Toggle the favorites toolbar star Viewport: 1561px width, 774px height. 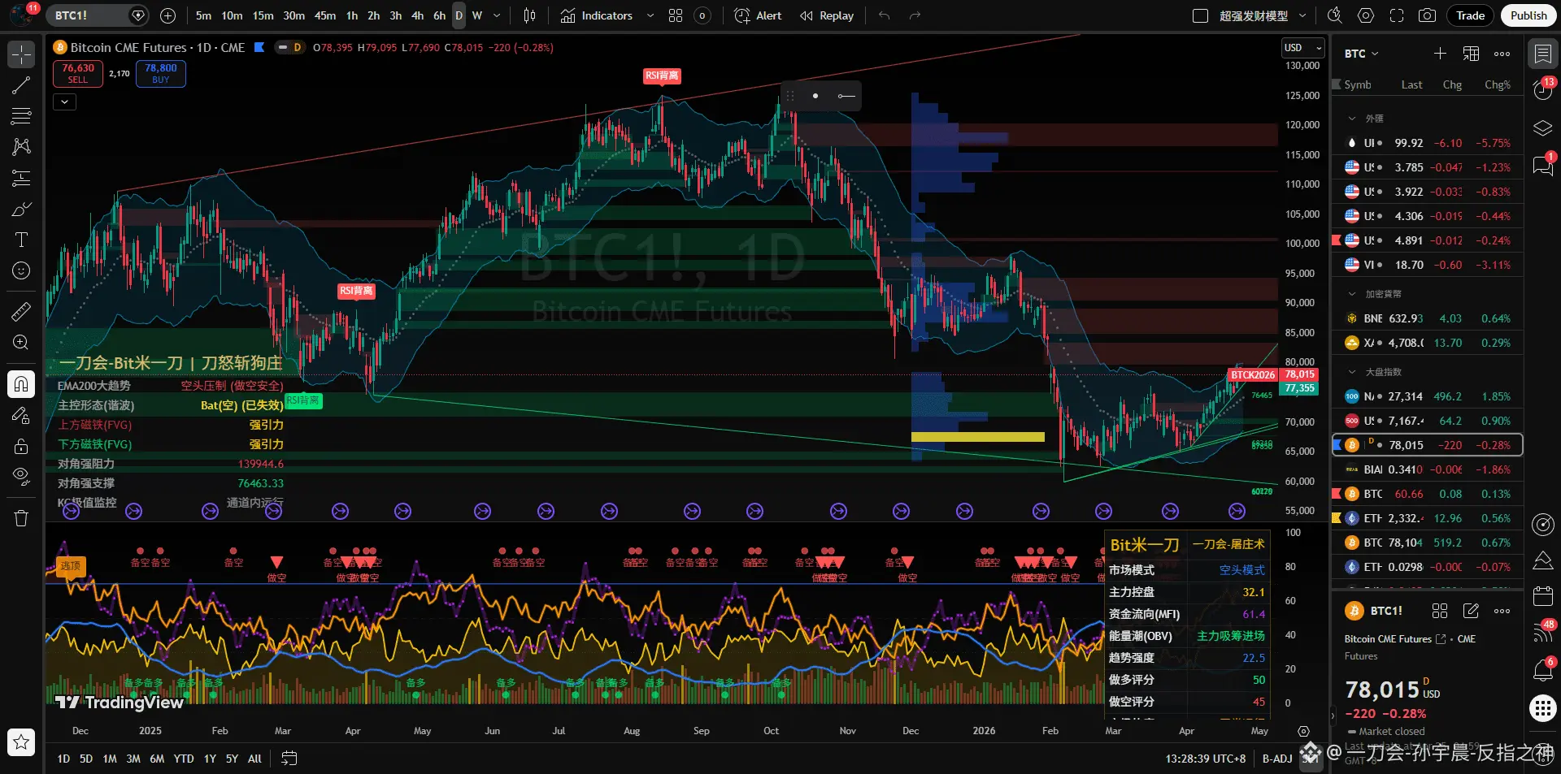21,742
